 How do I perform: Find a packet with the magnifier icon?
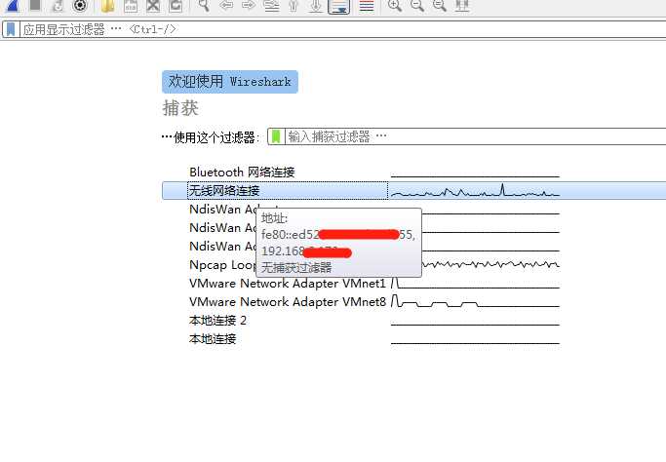(x=204, y=5)
